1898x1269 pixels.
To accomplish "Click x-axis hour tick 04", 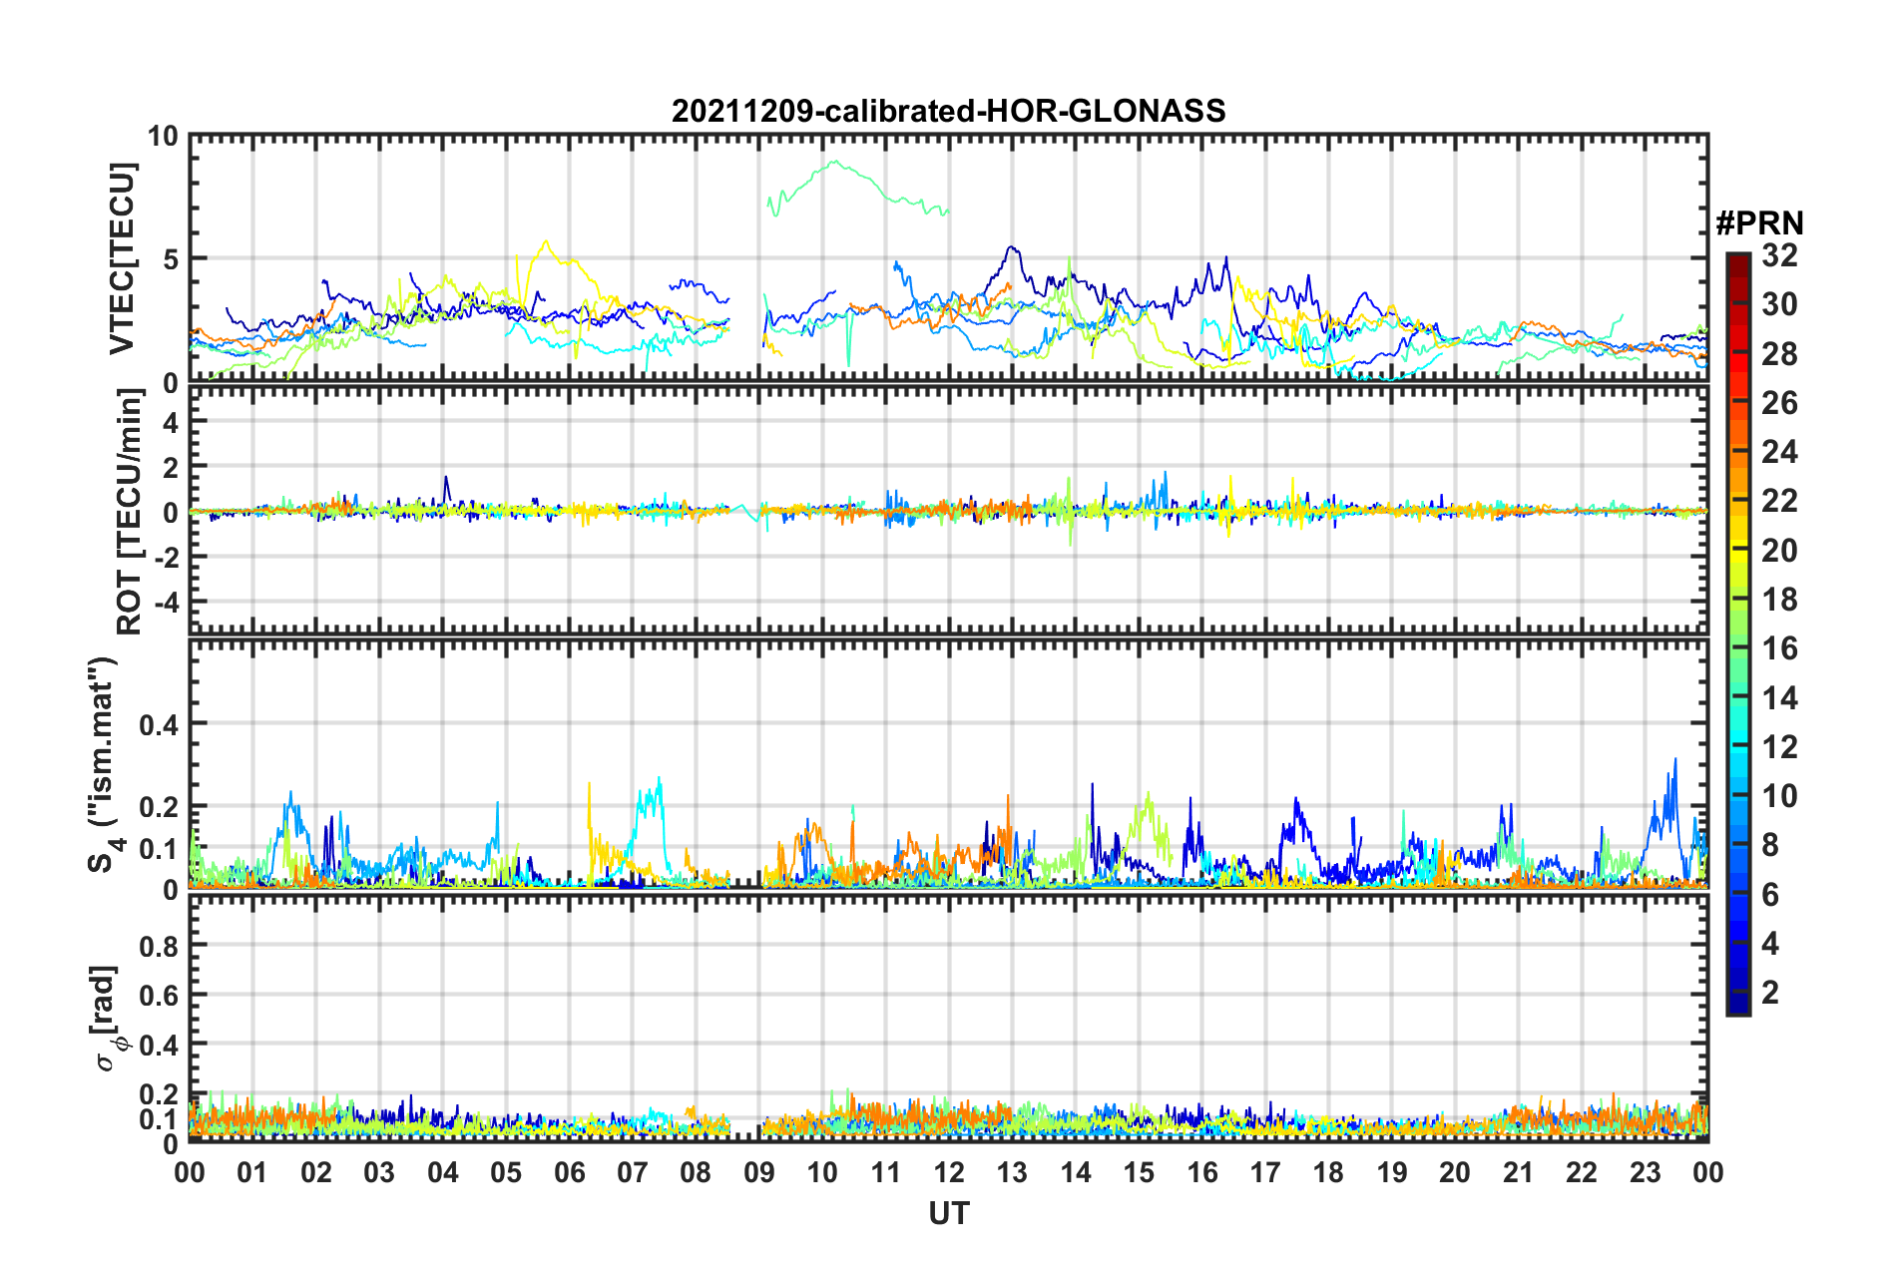I will point(443,1172).
